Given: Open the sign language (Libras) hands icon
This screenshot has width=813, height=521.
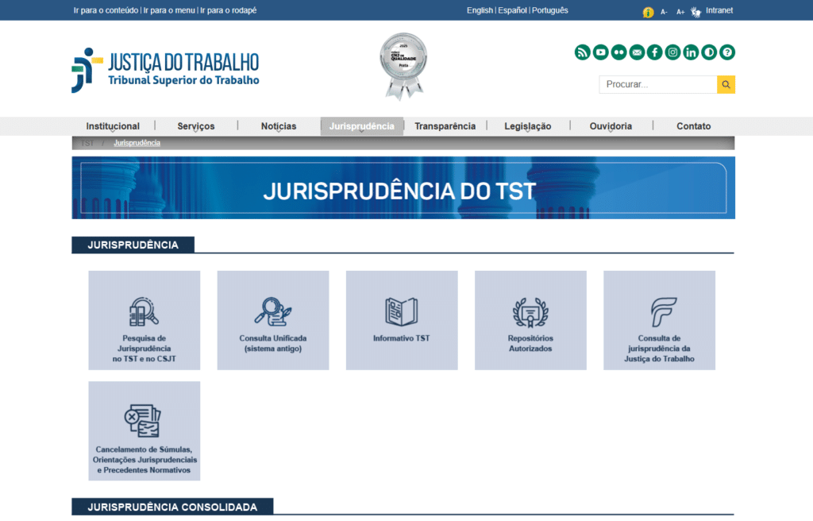Looking at the screenshot, I should click(695, 12).
